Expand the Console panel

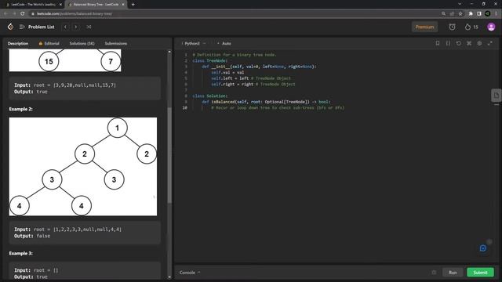tap(190, 273)
